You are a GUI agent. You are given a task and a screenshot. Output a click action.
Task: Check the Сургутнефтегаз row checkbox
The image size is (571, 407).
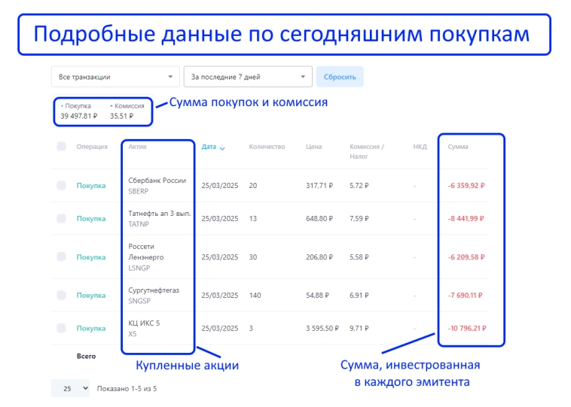[61, 295]
